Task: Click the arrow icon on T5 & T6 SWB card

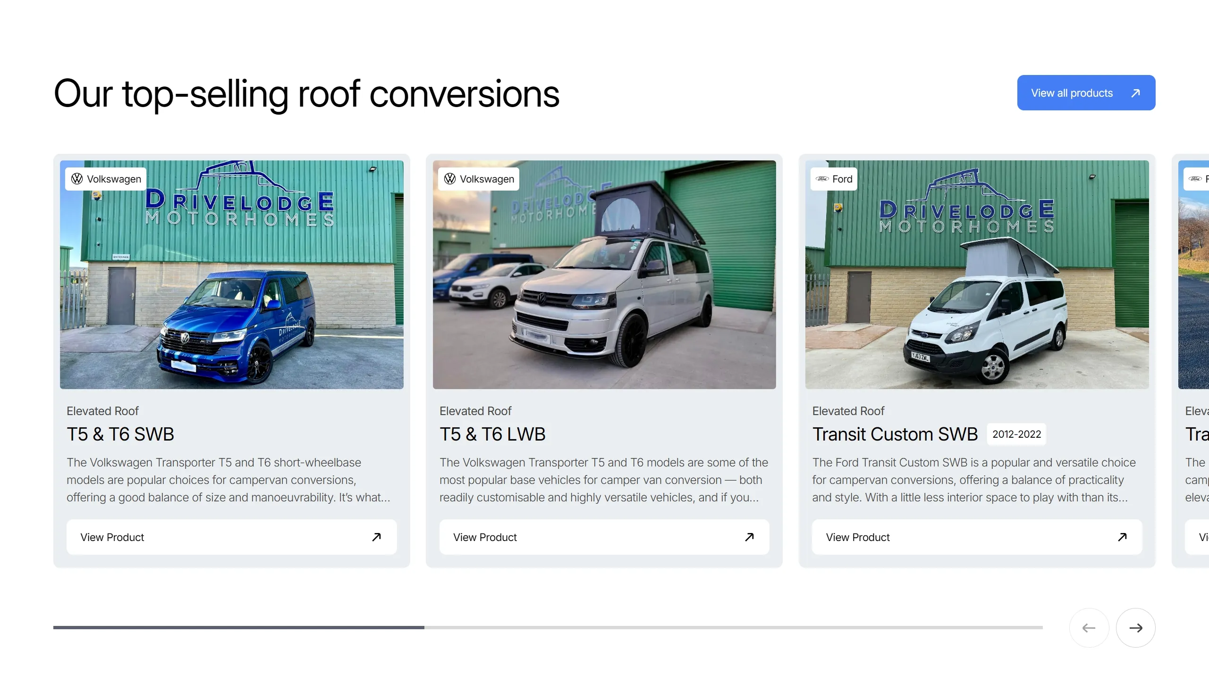Action: point(376,537)
